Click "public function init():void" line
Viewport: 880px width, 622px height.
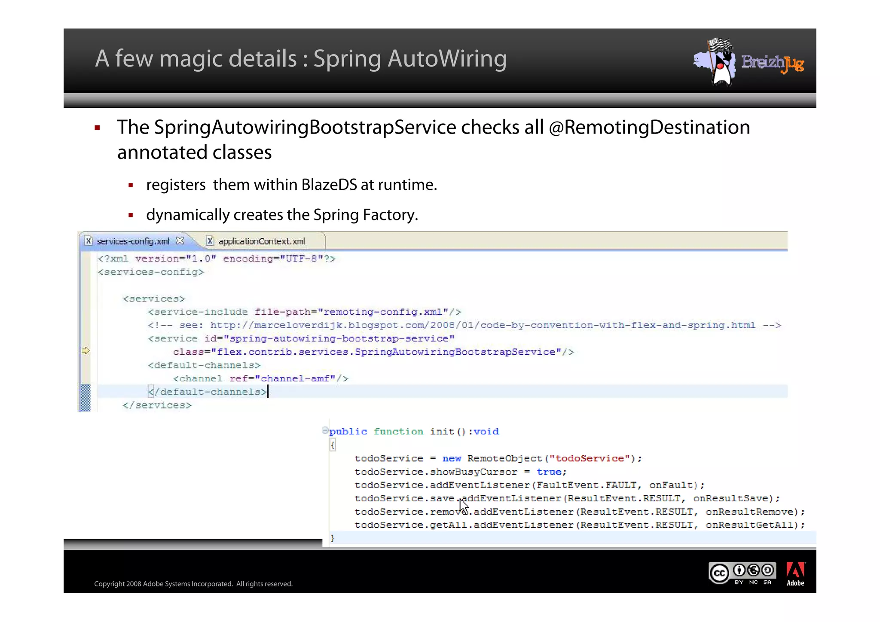[414, 431]
